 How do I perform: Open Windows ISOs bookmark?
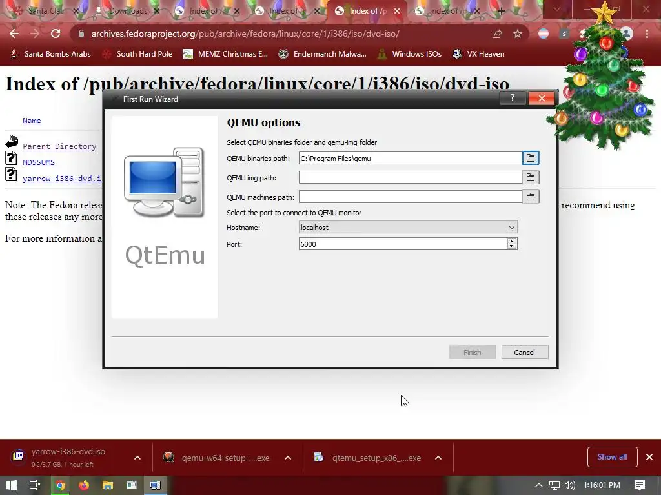click(409, 54)
